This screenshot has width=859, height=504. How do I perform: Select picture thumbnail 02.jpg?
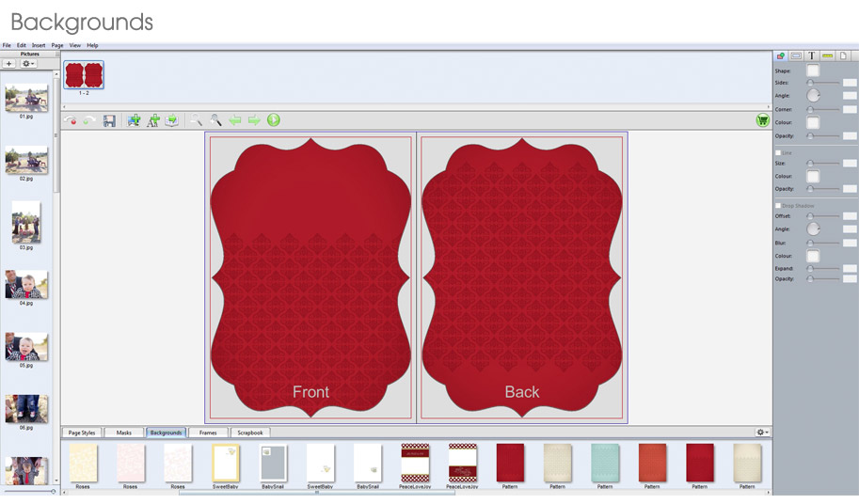(x=26, y=160)
